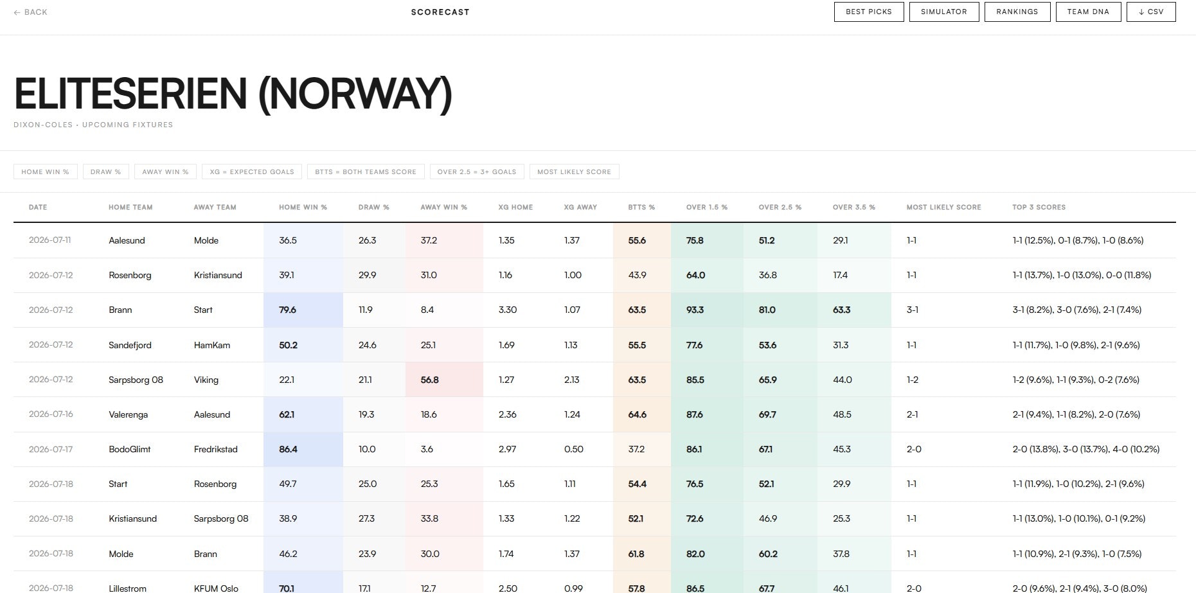Click the 2026-07-17 date cell
1196x593 pixels.
pos(51,449)
